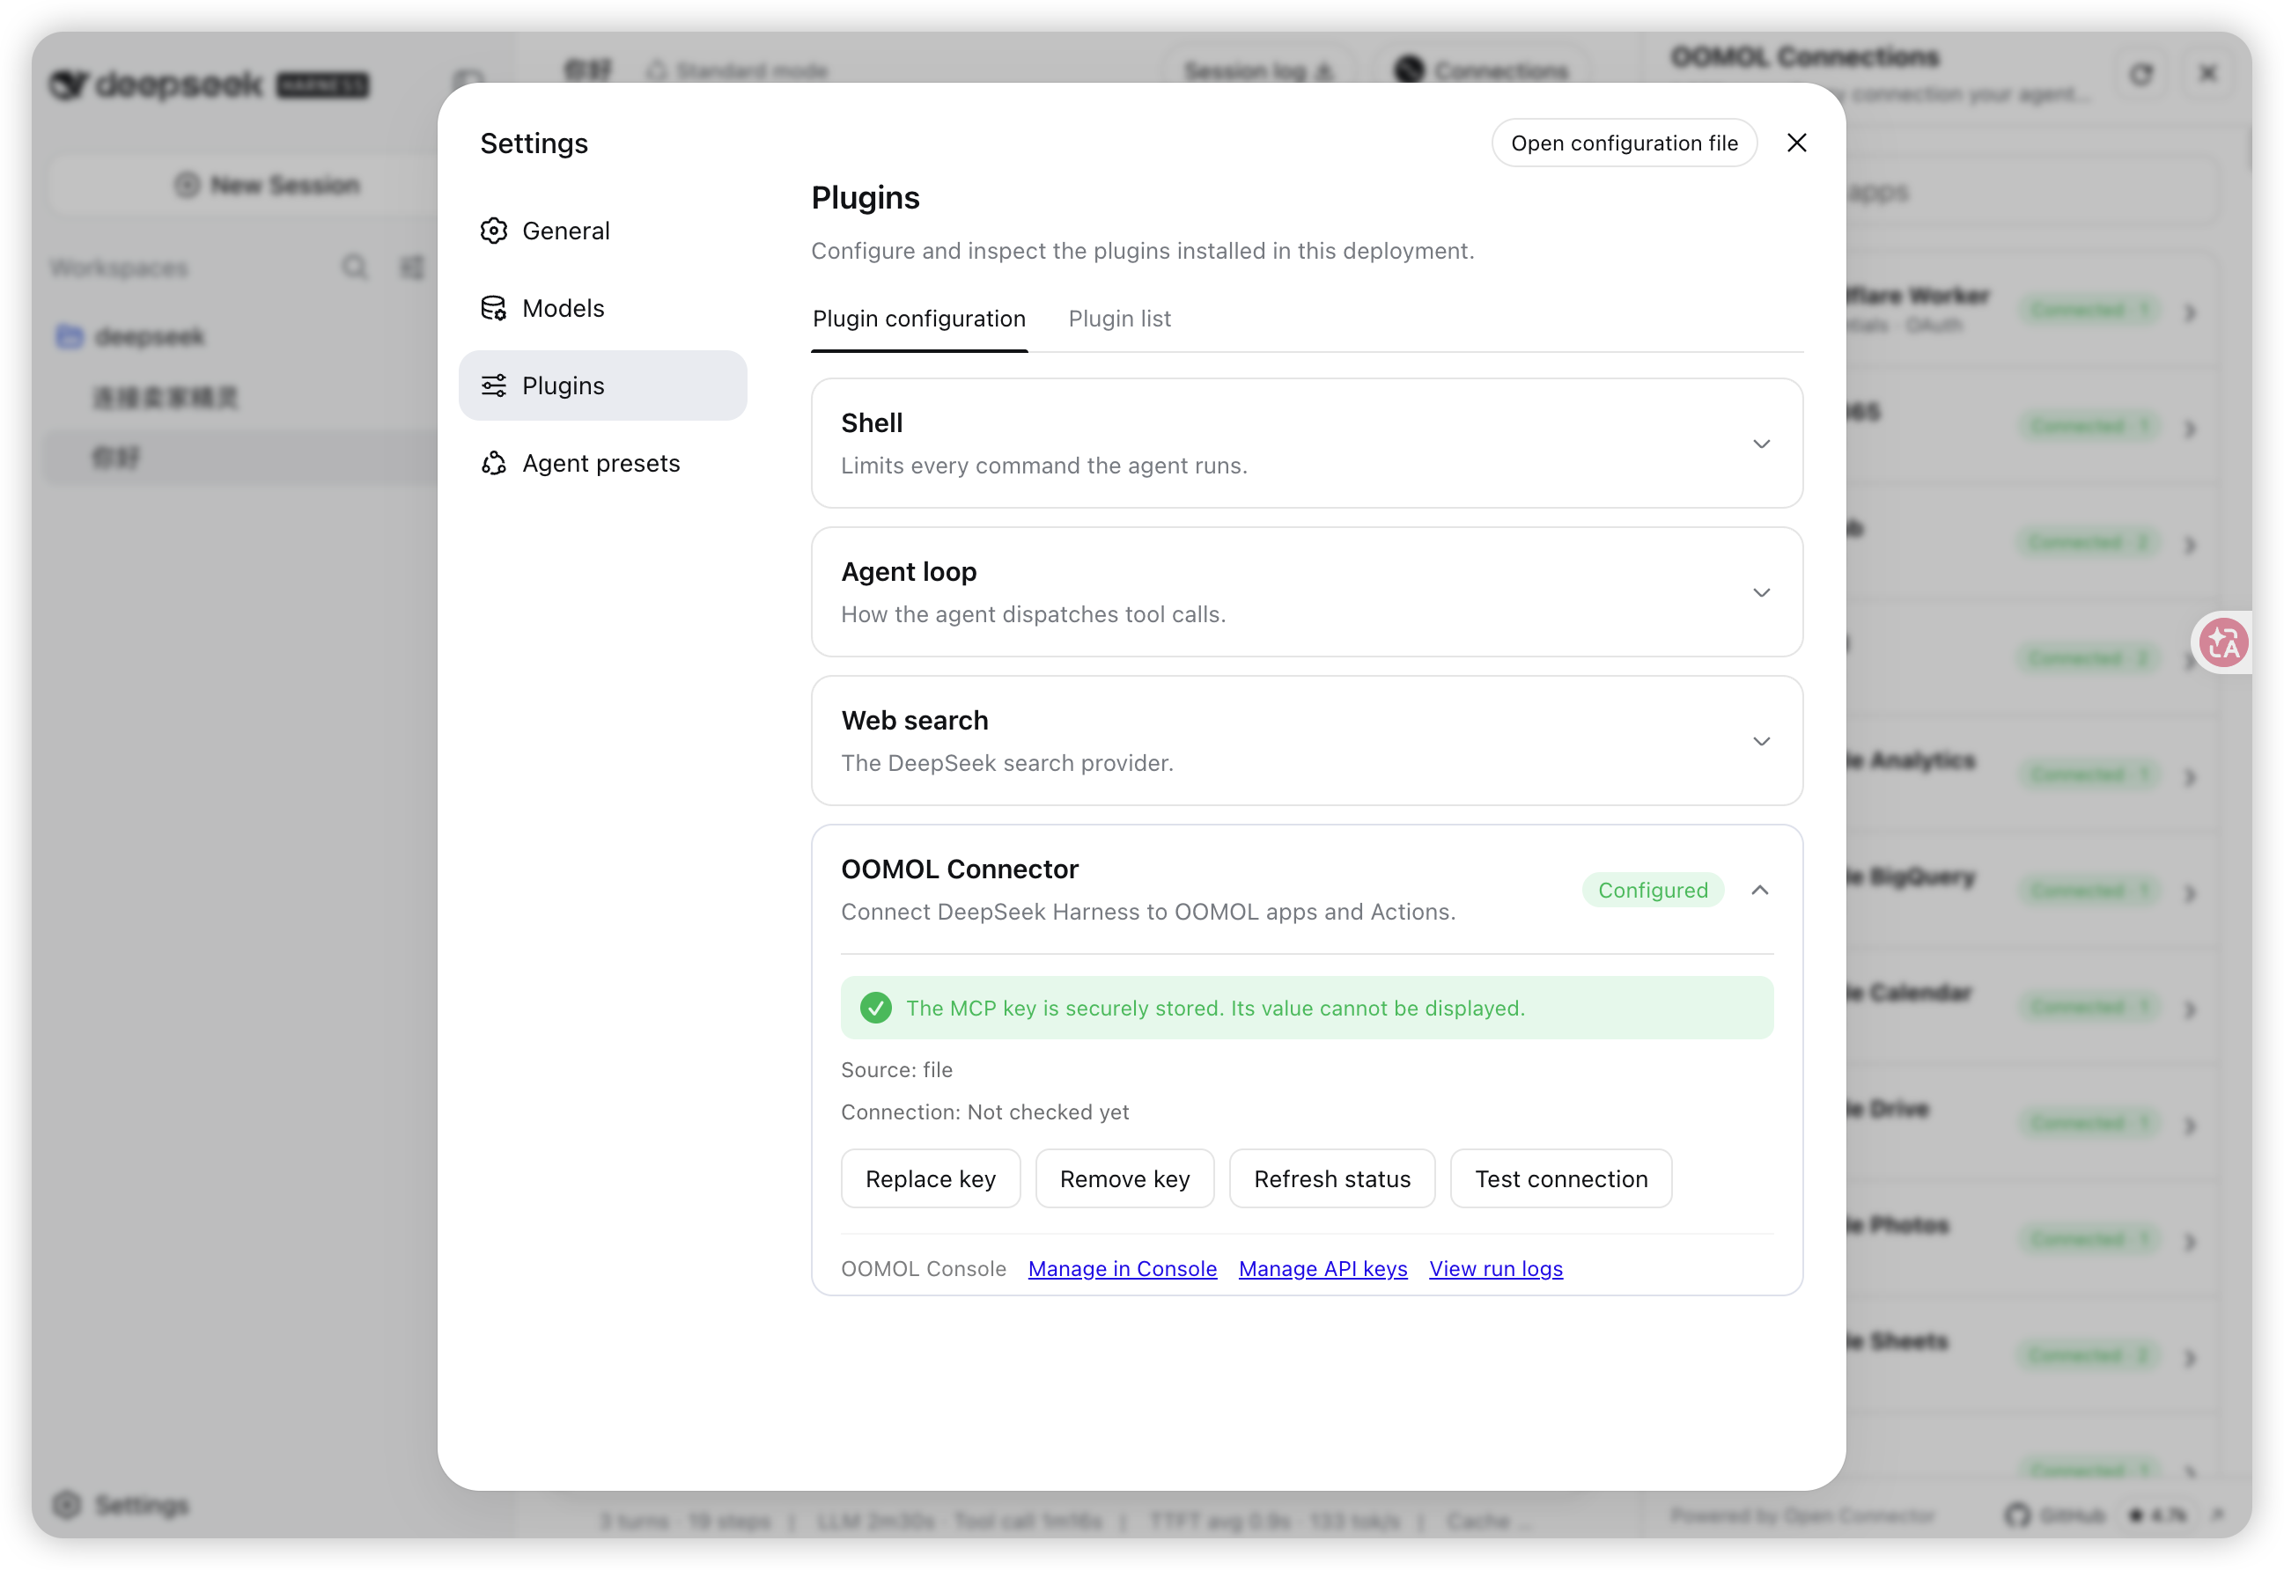The width and height of the screenshot is (2284, 1570).
Task: Open the General settings section
Action: tap(602, 231)
